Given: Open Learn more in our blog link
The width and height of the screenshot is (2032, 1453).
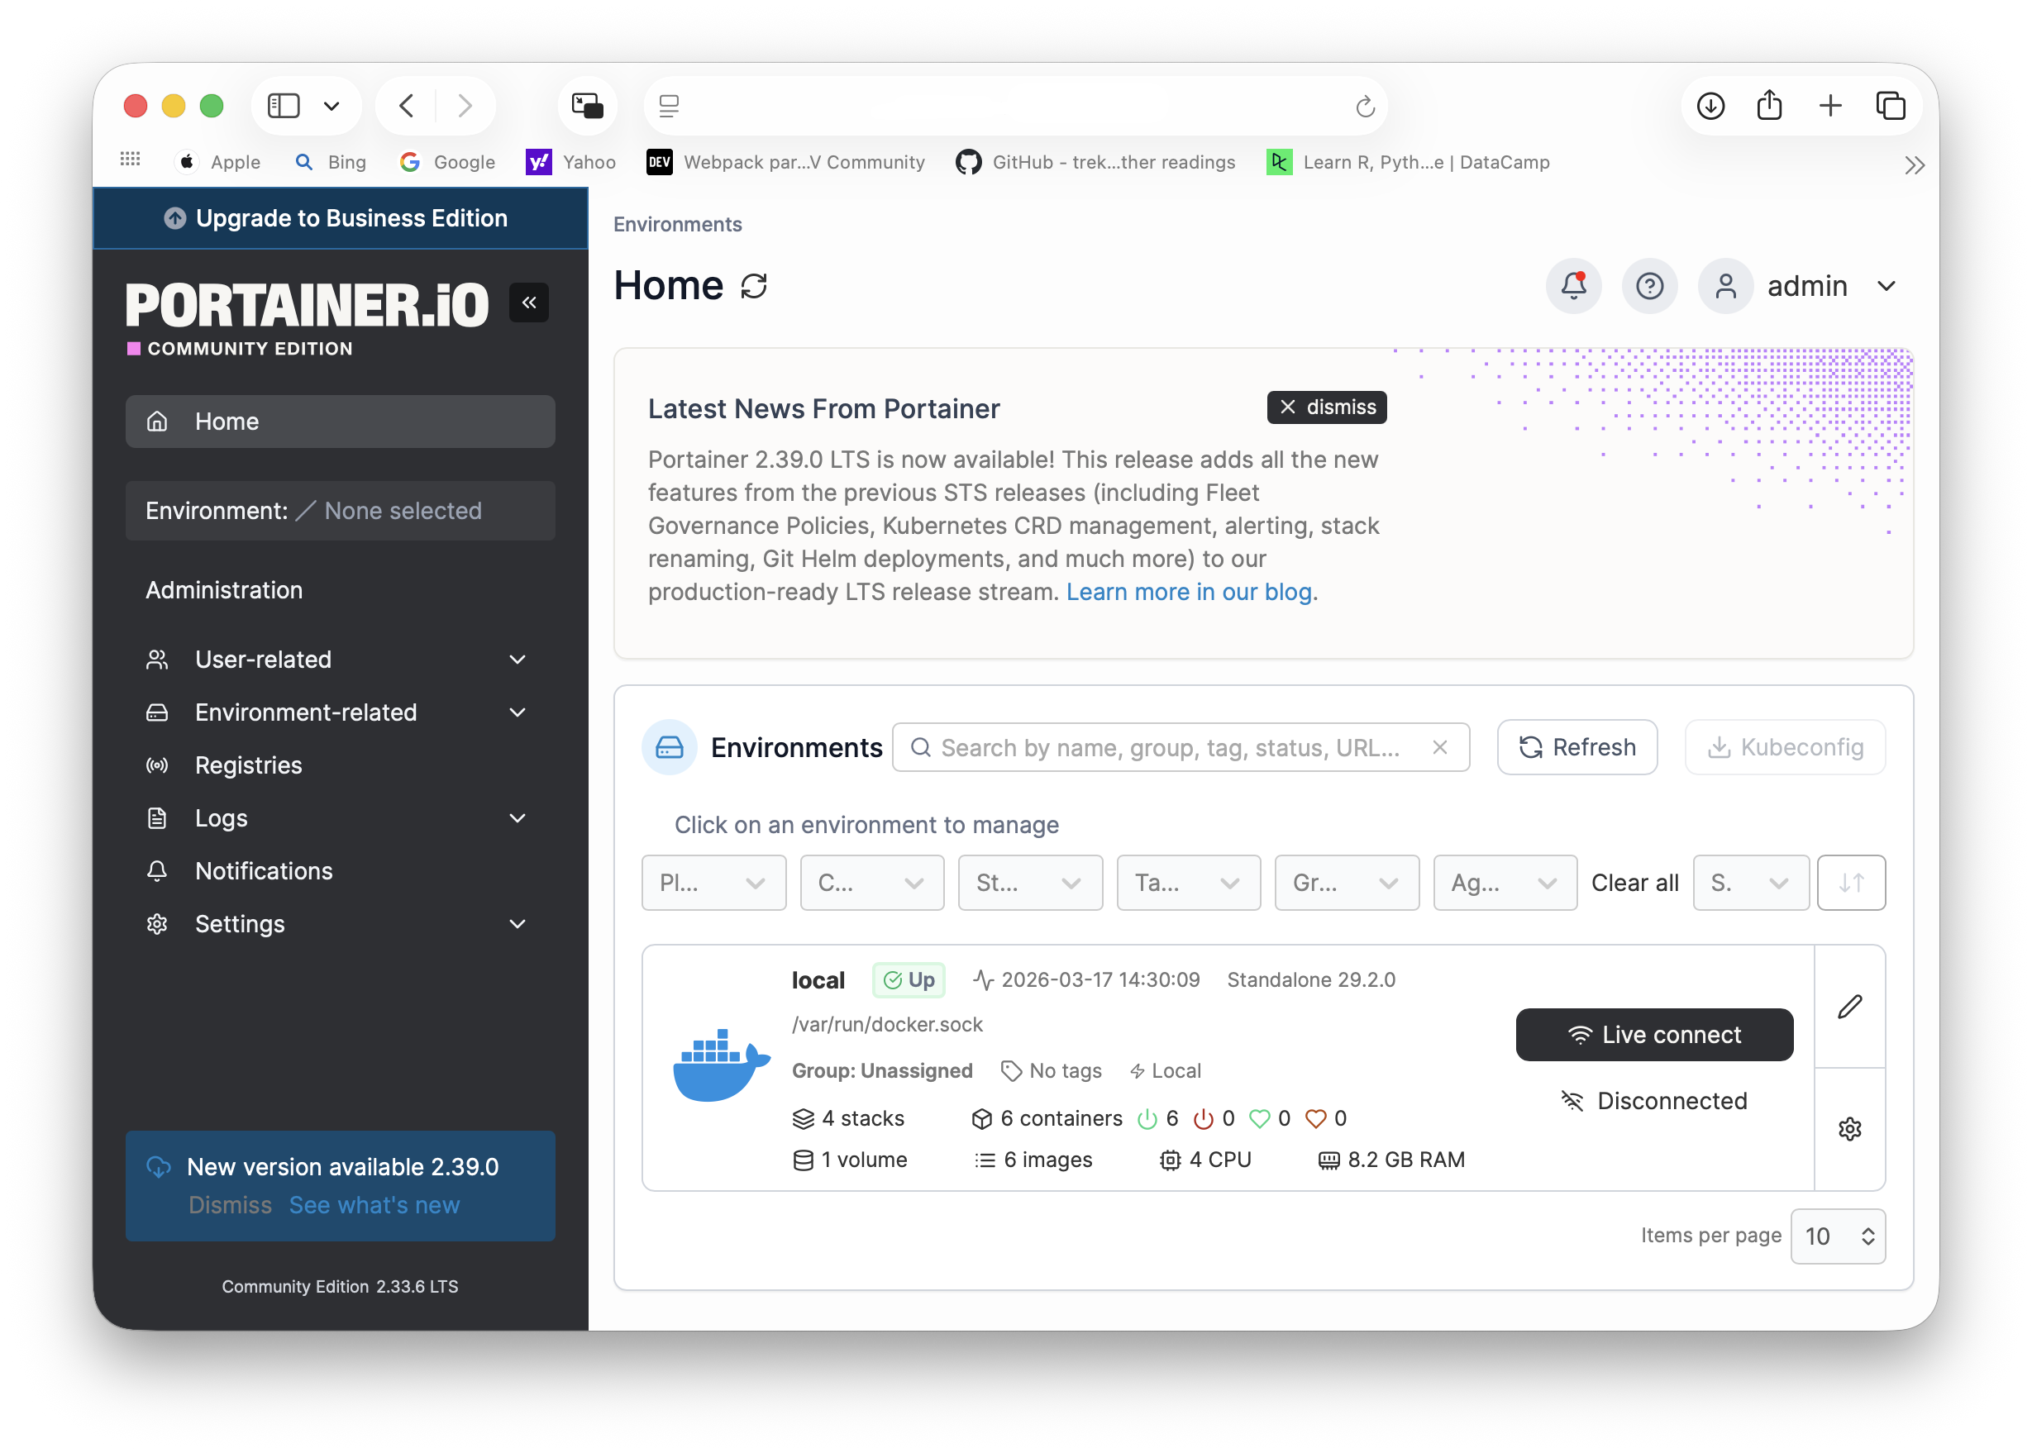Looking at the screenshot, I should pyautogui.click(x=1188, y=593).
